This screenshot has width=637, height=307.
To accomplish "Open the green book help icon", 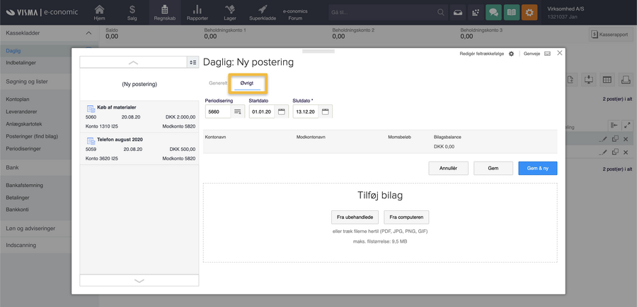I will (x=512, y=13).
